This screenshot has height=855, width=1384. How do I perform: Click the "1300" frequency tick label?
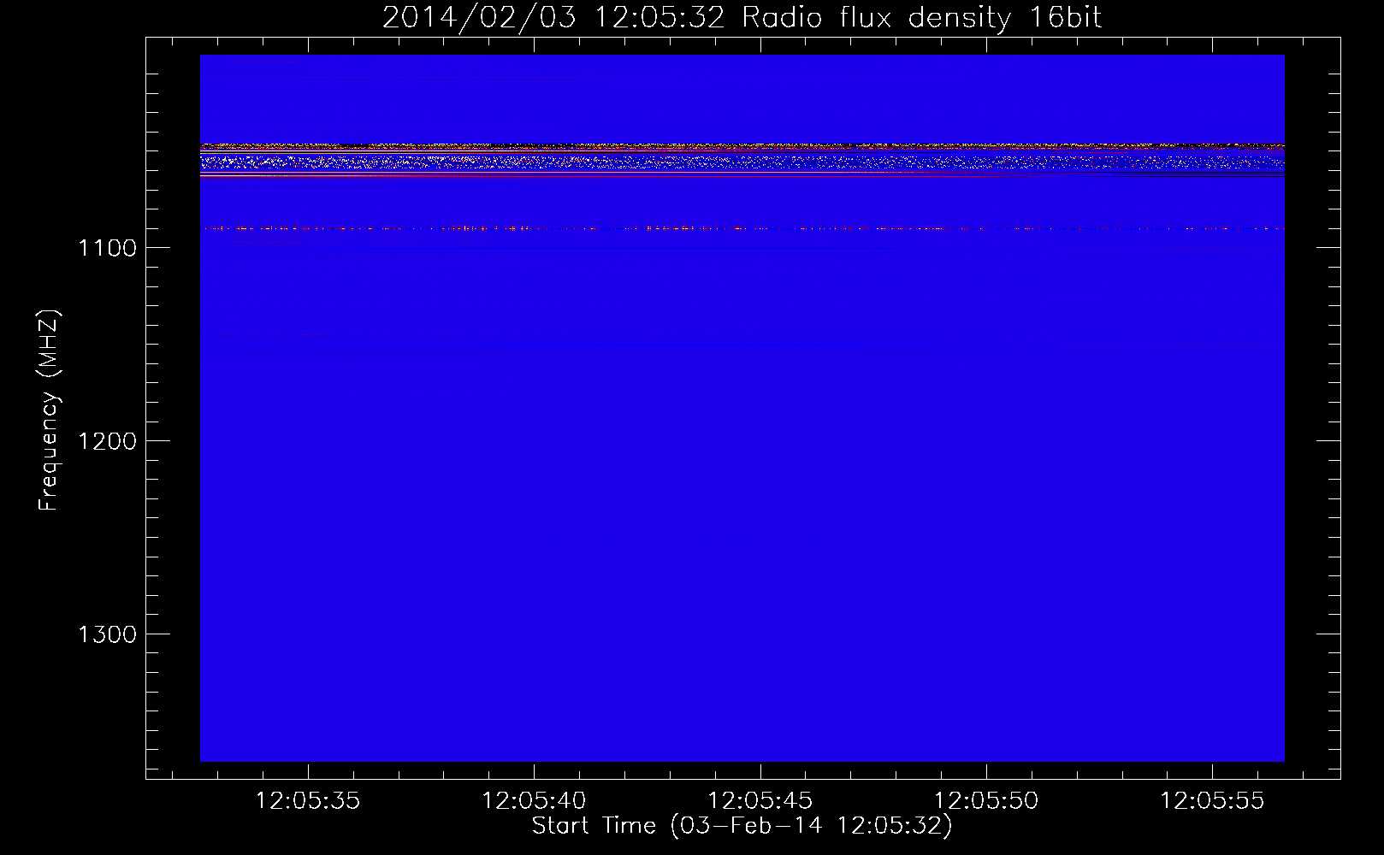(x=107, y=634)
